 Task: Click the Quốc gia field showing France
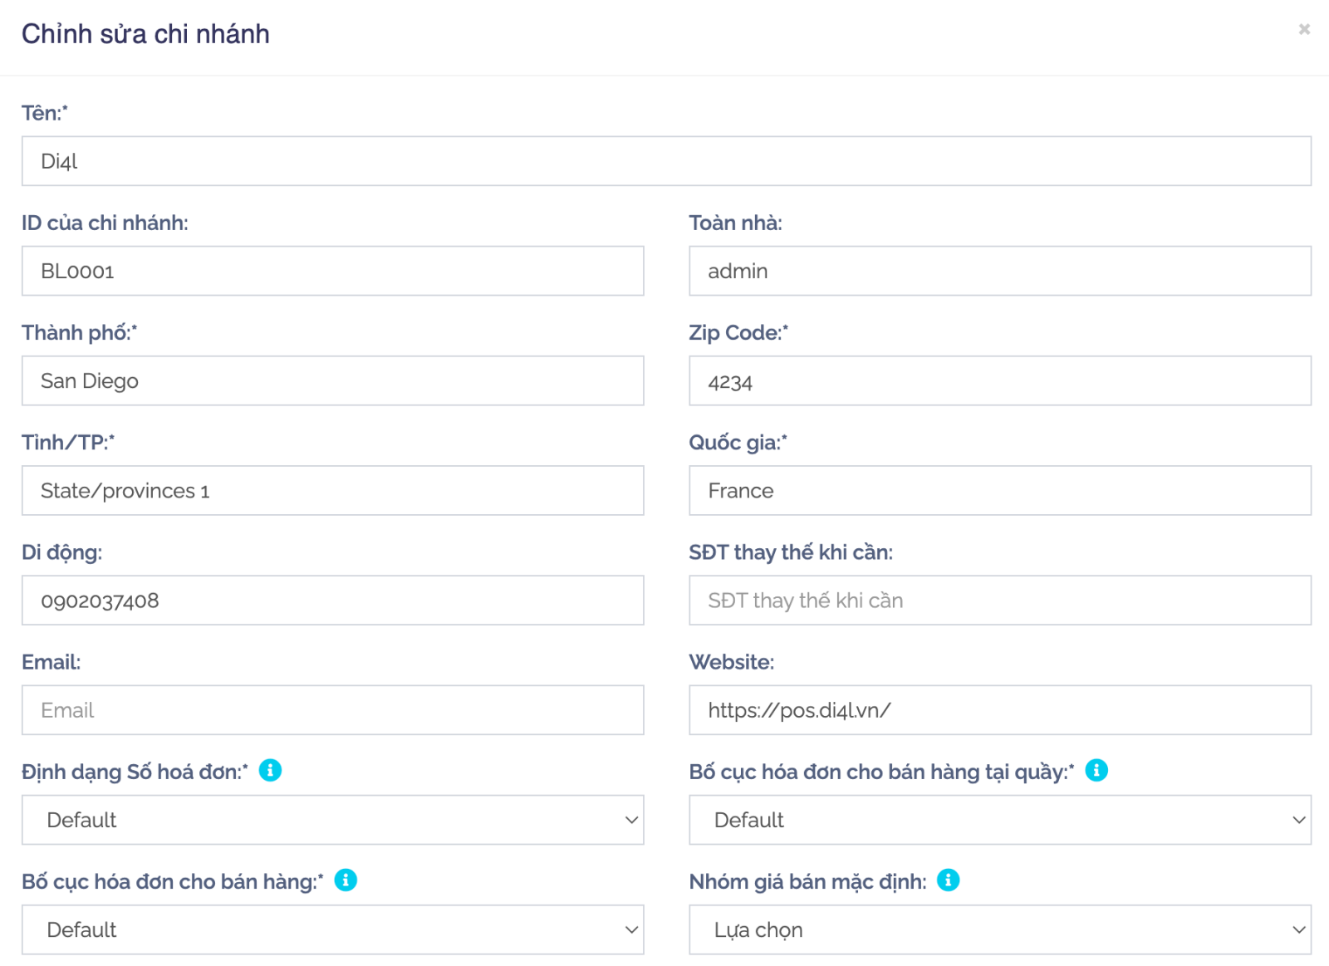click(x=999, y=491)
